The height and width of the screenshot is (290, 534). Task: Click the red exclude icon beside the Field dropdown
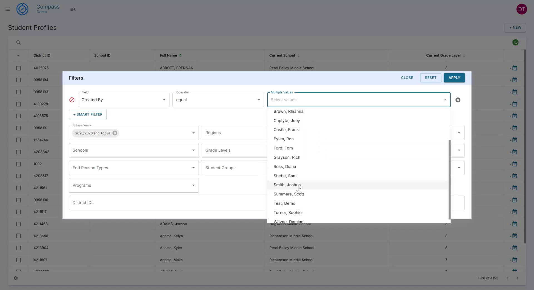(72, 100)
